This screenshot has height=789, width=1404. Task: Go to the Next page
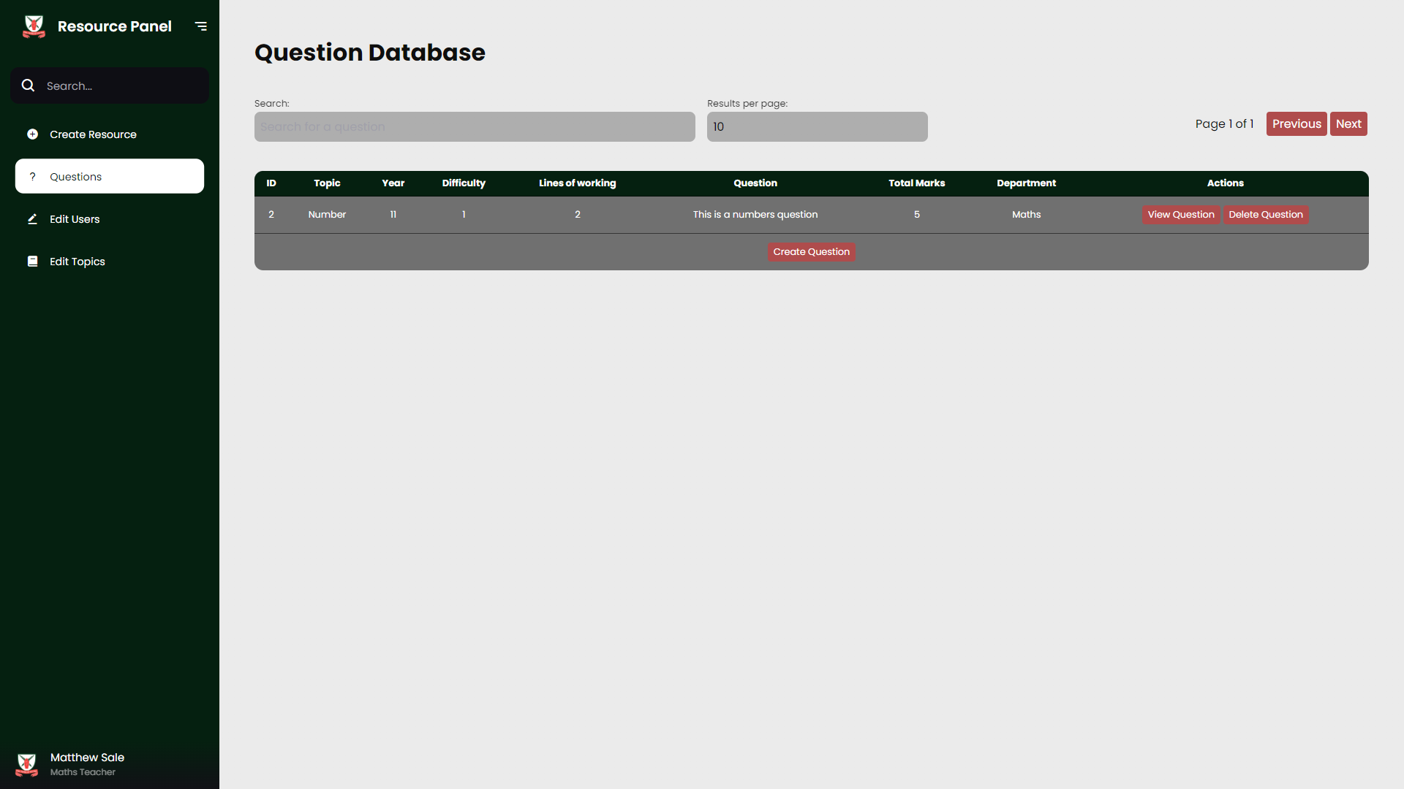click(x=1348, y=124)
